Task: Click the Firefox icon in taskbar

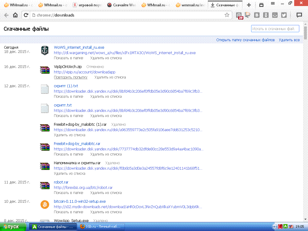Action: tap(82, 226)
